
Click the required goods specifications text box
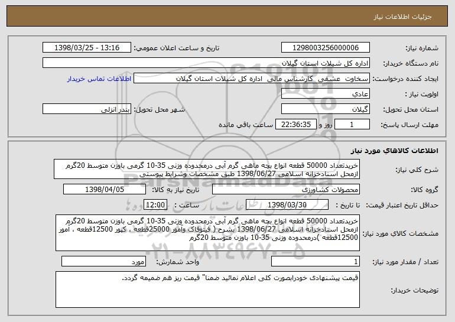click(x=207, y=233)
